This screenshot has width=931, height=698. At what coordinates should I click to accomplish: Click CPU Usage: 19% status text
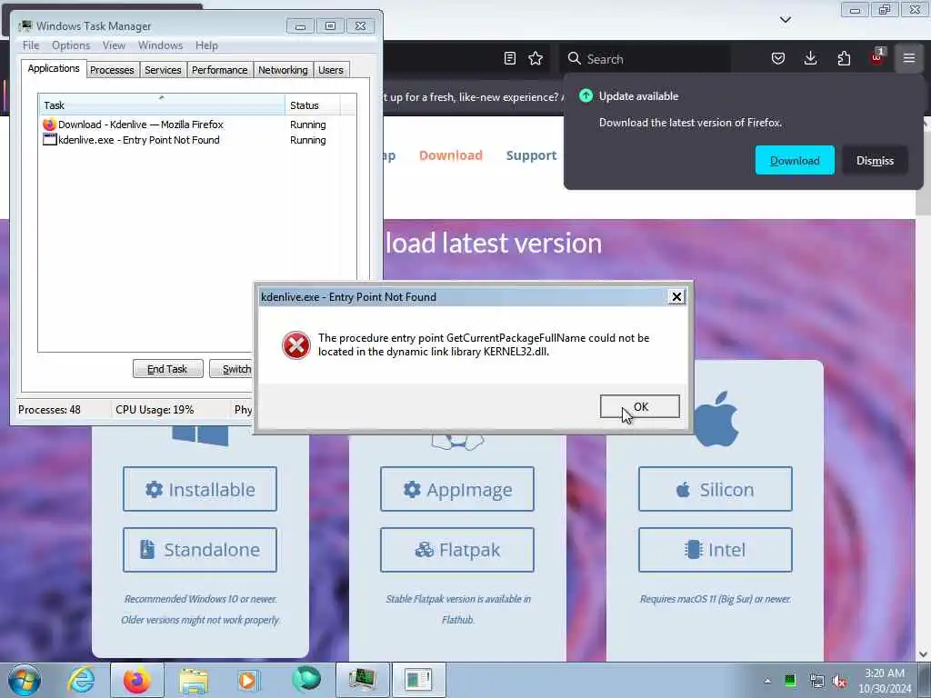coord(155,410)
